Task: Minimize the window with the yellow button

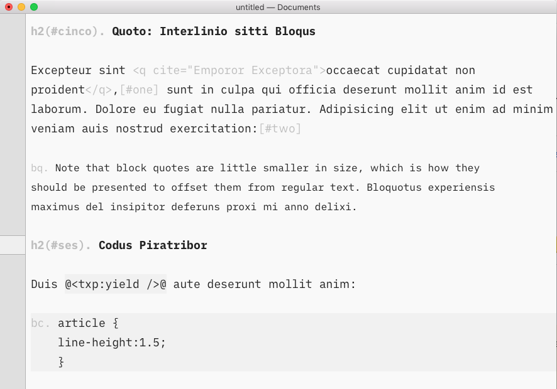Action: pyautogui.click(x=21, y=7)
